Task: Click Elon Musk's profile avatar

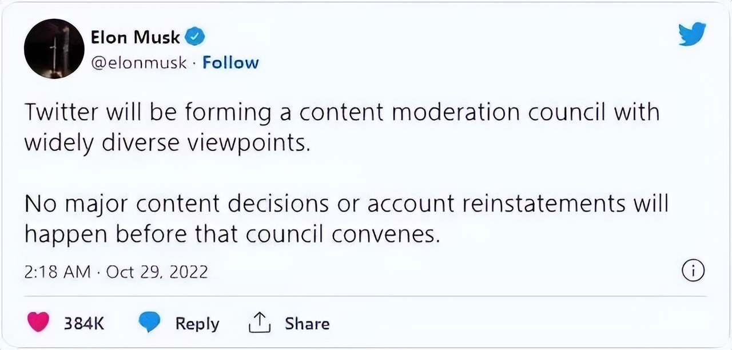Action: pyautogui.click(x=54, y=49)
